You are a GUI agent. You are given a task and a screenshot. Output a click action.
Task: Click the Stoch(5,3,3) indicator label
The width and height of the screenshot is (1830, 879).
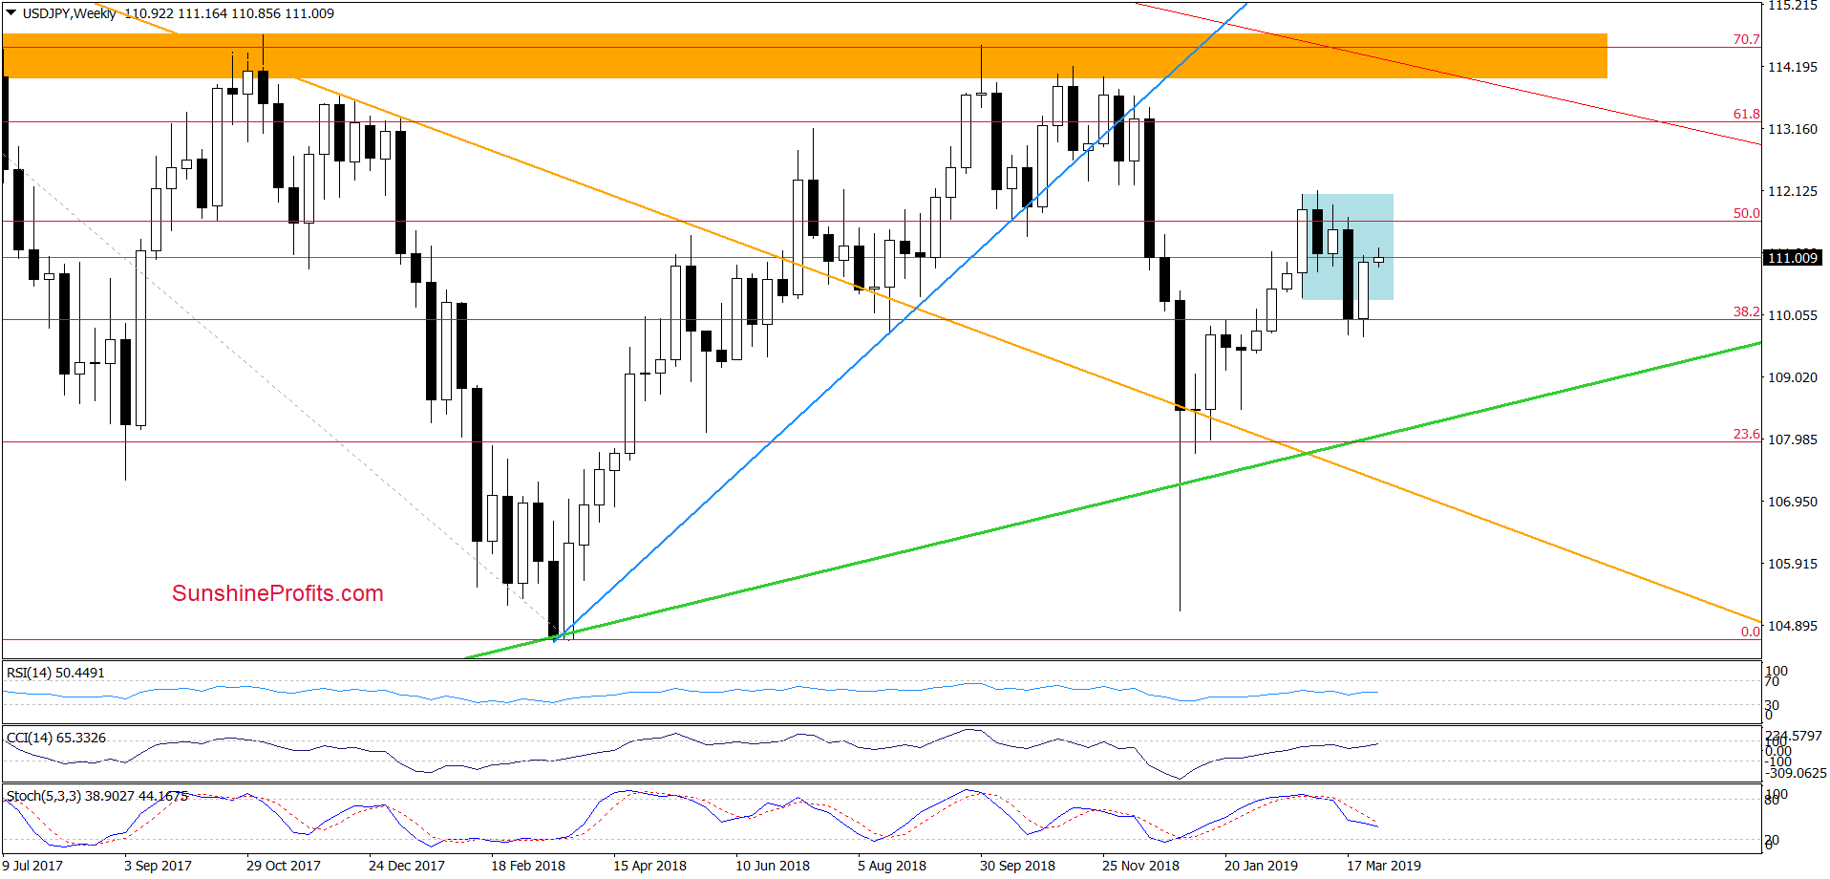97,795
